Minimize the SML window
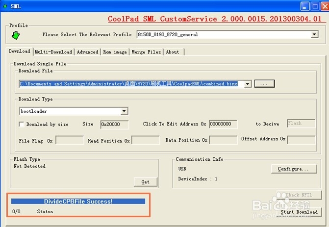The height and width of the screenshot is (227, 329). click(x=305, y=6)
